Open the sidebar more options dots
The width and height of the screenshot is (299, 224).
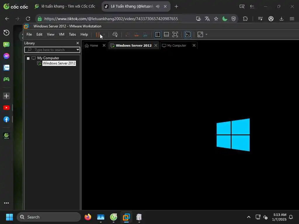(6, 203)
